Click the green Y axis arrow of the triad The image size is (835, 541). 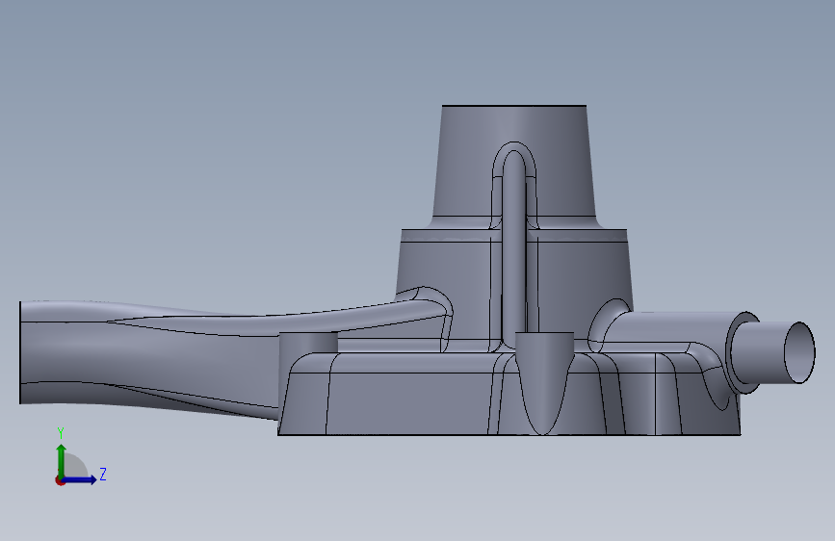point(62,460)
